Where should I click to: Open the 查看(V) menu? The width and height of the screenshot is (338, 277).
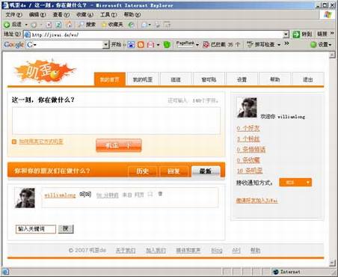(x=61, y=15)
